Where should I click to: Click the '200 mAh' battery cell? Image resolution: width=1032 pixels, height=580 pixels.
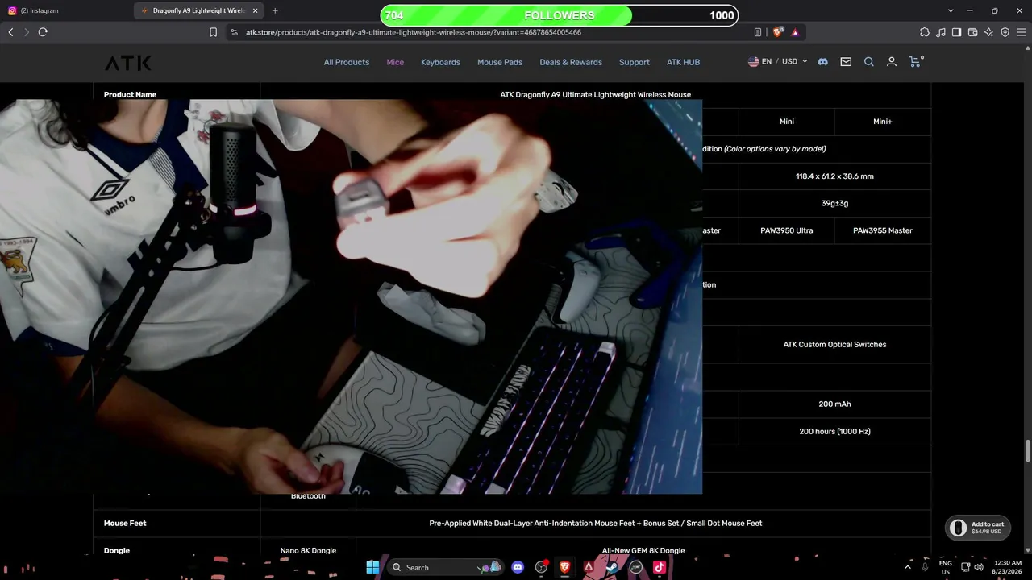pos(834,404)
